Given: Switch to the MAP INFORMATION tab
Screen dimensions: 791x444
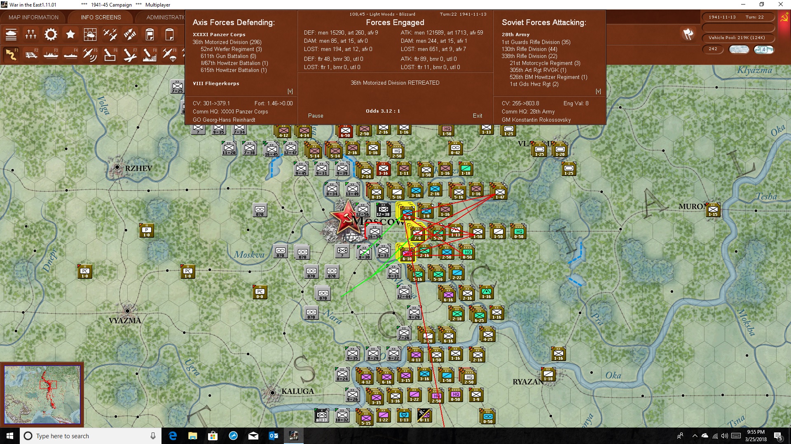Looking at the screenshot, I should point(33,17).
